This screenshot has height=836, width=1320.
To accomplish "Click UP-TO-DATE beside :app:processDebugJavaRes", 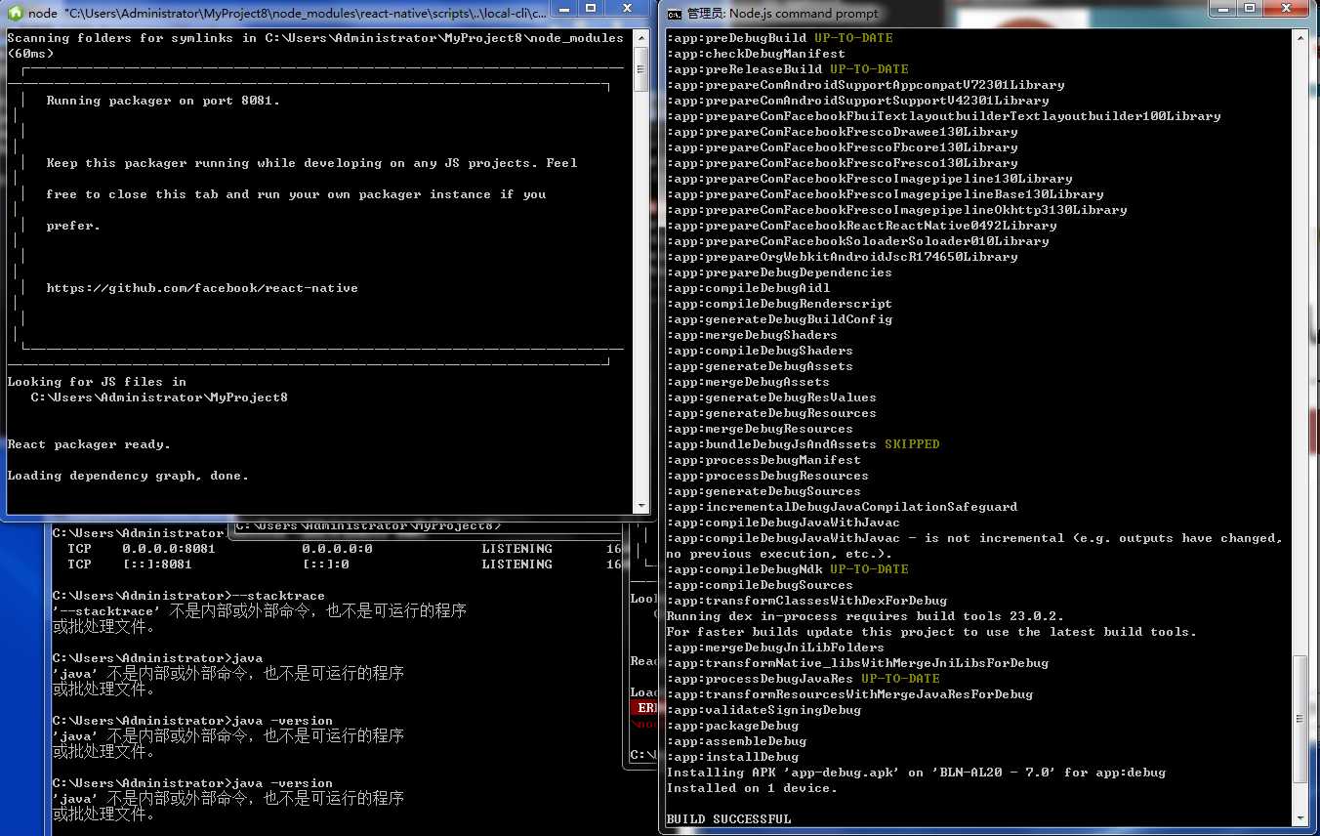I will point(900,679).
